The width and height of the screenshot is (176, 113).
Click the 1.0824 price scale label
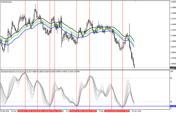(x=173, y=52)
